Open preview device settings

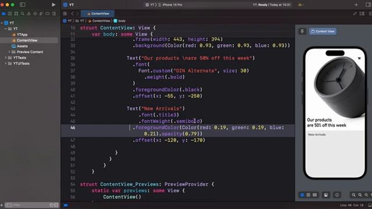tap(326, 195)
